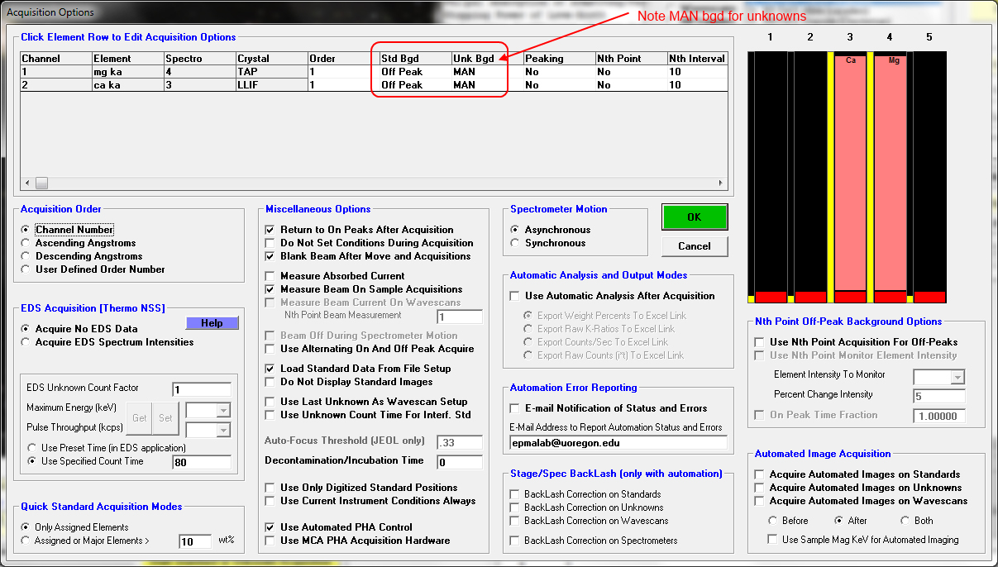Click the green OK button

click(x=694, y=217)
